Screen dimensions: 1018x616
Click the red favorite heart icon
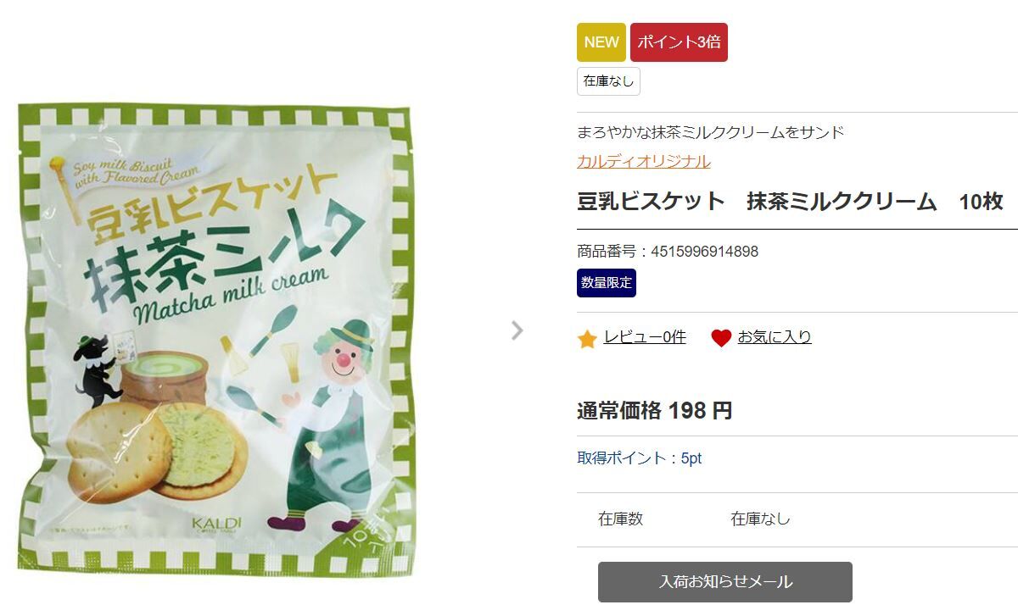721,339
